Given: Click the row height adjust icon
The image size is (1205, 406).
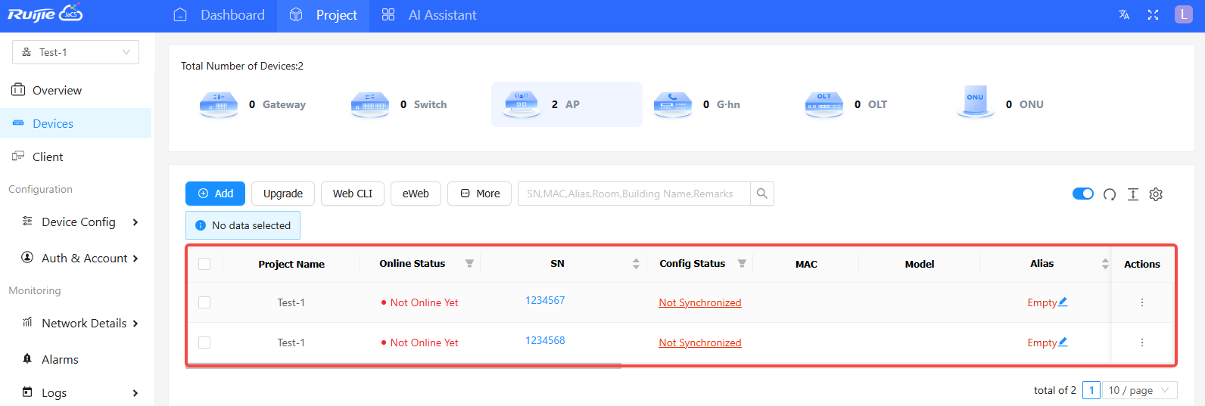Looking at the screenshot, I should tap(1132, 194).
